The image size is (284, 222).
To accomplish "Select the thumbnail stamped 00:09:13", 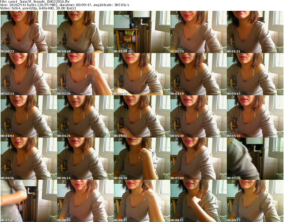I will [255, 201].
